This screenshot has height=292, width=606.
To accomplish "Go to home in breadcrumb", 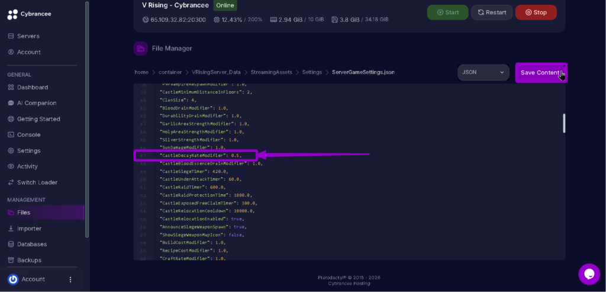I will tap(141, 72).
